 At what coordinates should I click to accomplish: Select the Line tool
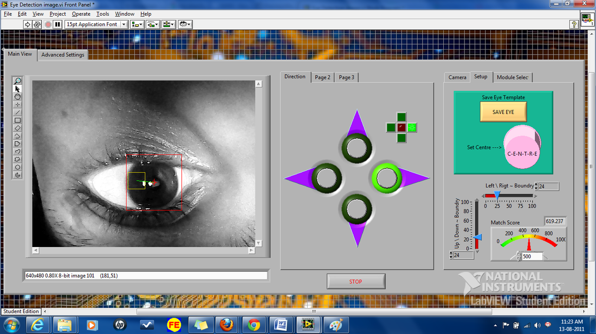point(17,112)
